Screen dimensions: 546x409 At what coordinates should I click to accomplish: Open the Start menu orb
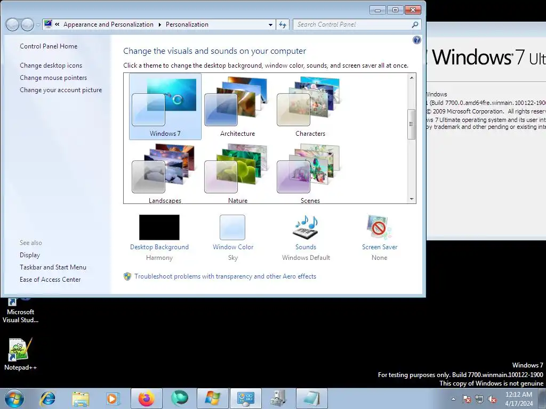(14, 398)
